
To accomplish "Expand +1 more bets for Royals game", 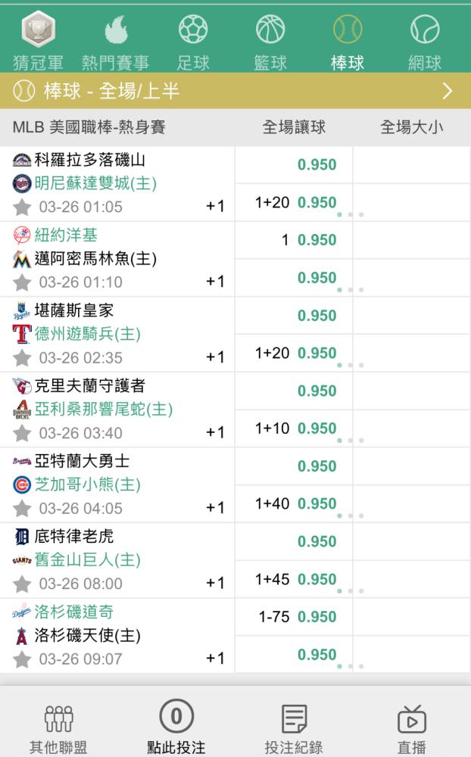I will pos(215,357).
